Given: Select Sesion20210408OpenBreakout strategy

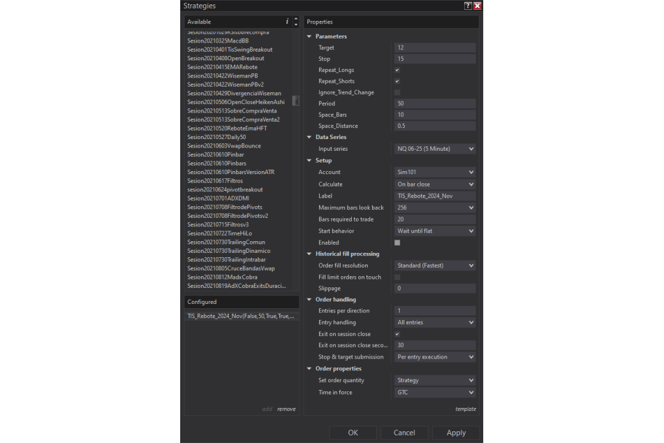Looking at the screenshot, I should pyautogui.click(x=226, y=58).
